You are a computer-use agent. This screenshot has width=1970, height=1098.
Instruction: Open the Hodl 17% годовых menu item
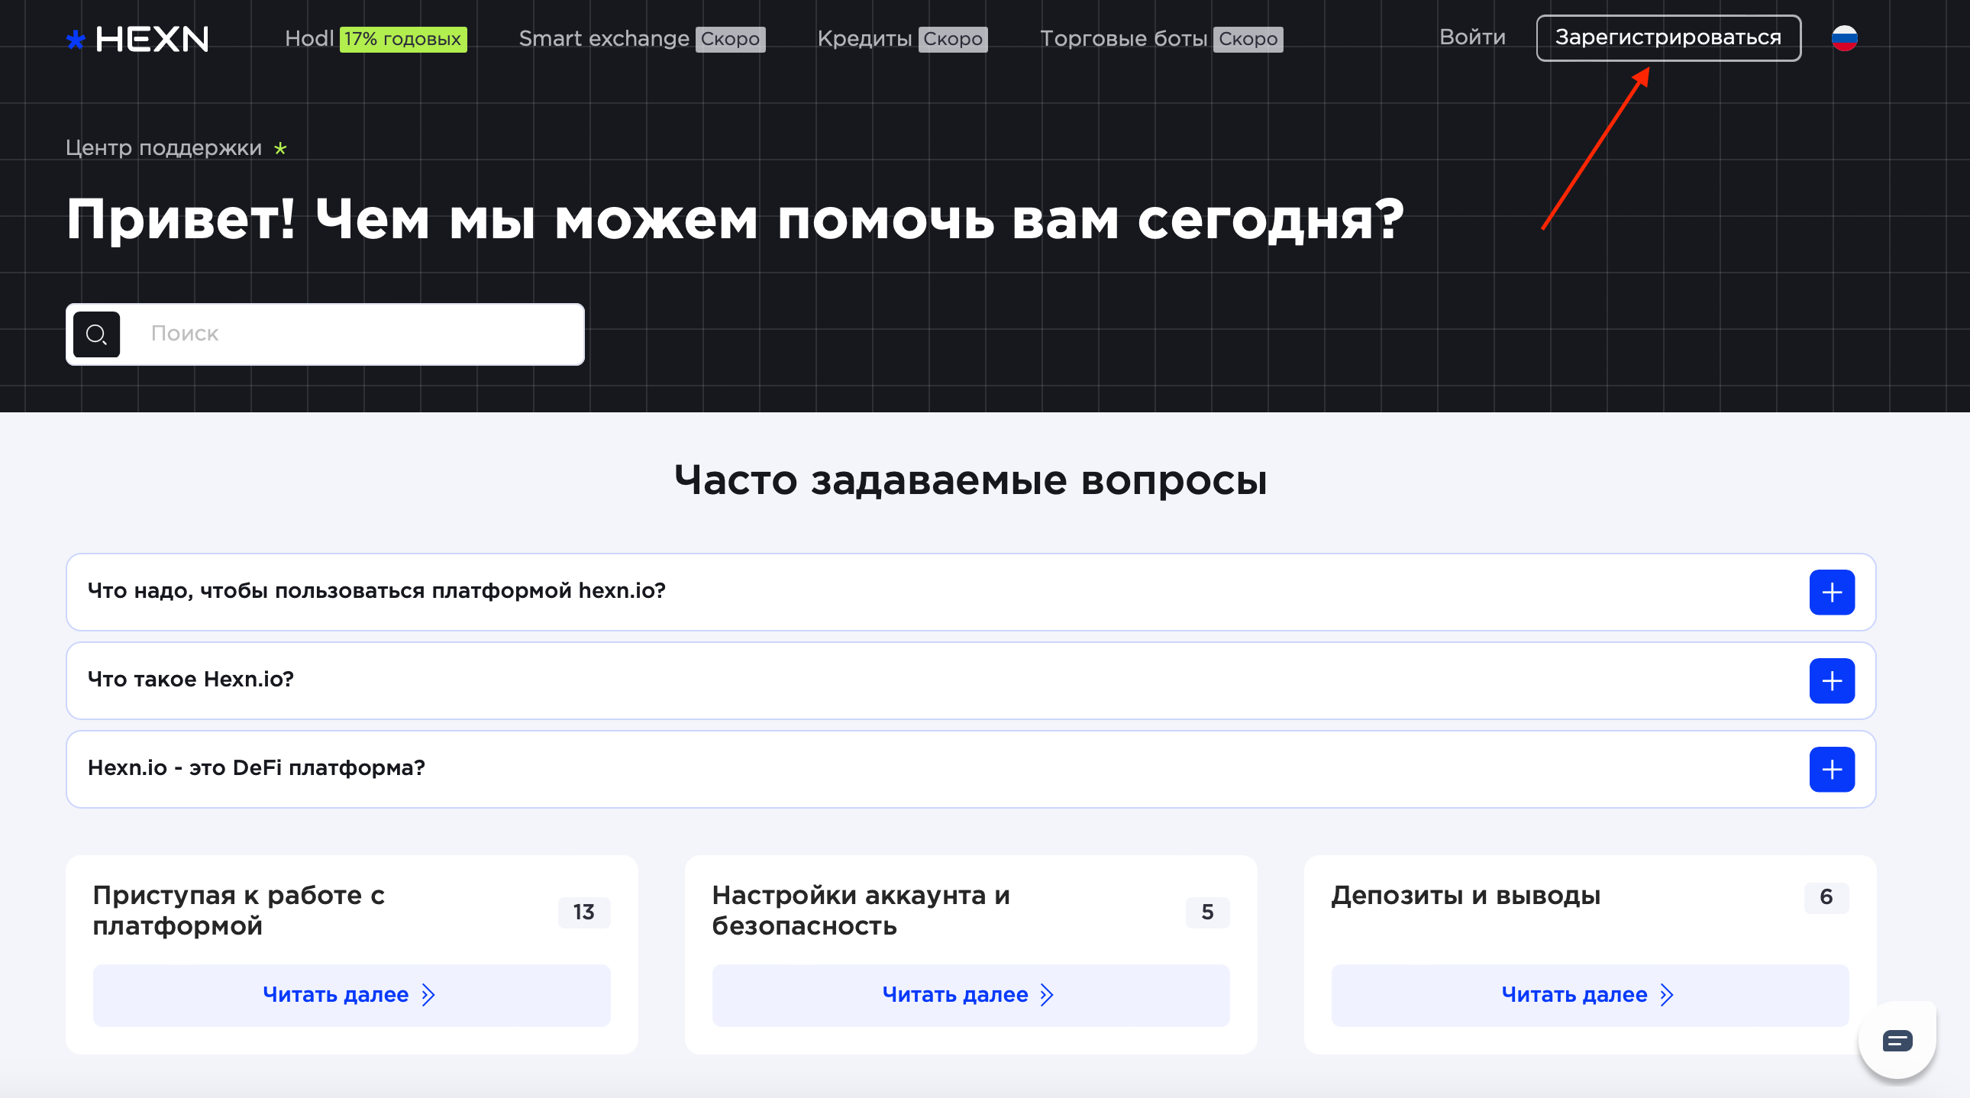(x=375, y=39)
